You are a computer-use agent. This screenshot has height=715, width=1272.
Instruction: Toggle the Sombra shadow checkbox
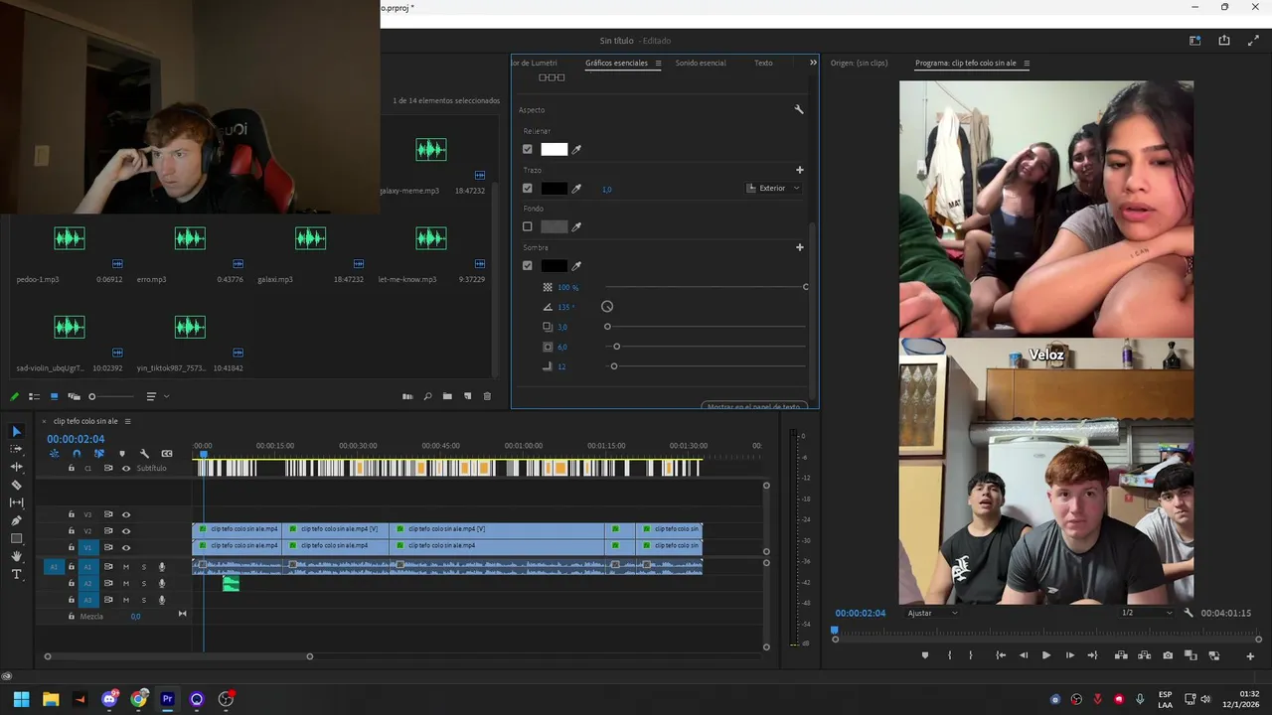pyautogui.click(x=528, y=265)
